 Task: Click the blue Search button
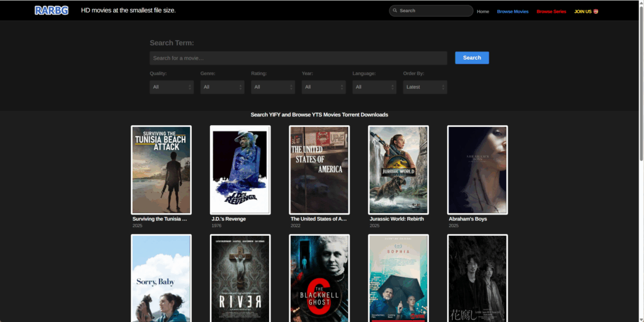(x=472, y=58)
